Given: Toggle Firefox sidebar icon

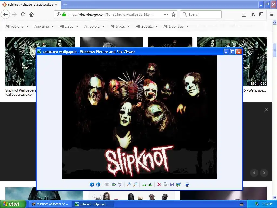Looking at the screenshot, I should (261, 14).
